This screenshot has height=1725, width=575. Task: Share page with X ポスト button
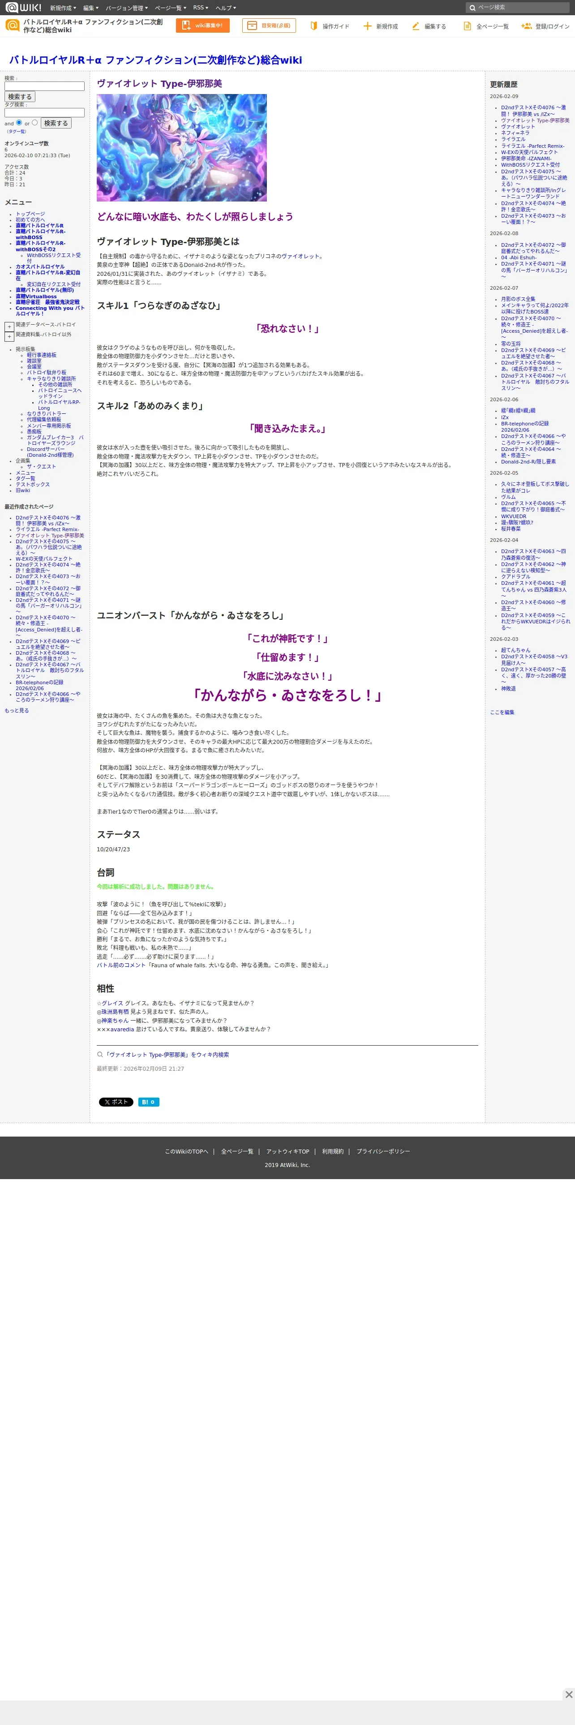116,1102
